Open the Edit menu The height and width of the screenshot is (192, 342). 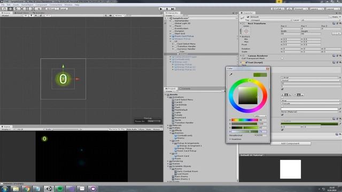[x=9, y=5]
